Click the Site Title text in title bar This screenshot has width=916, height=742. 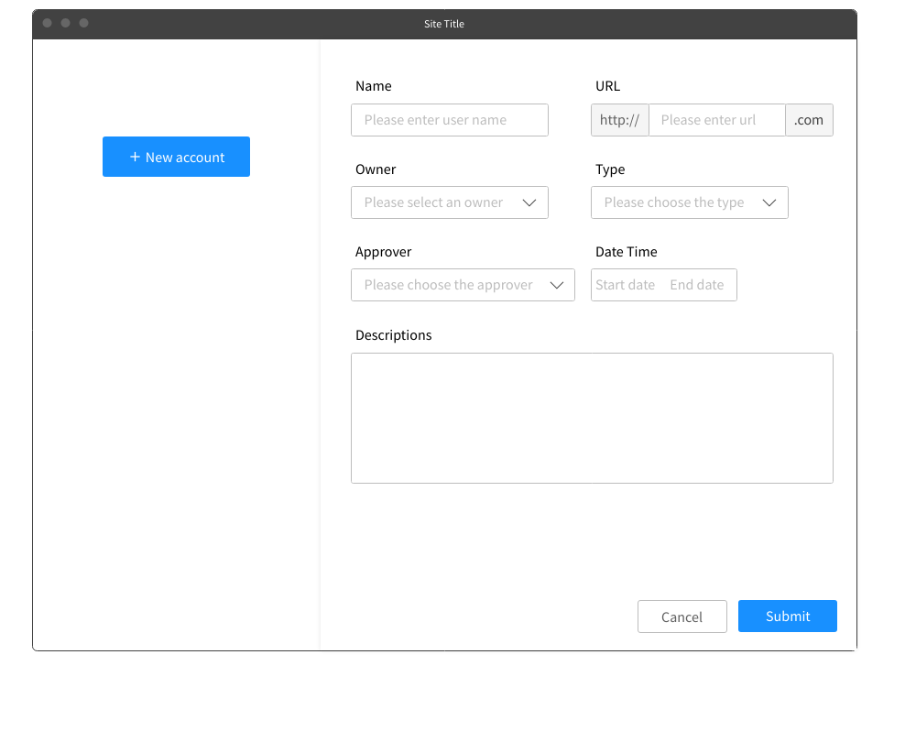[x=444, y=24]
